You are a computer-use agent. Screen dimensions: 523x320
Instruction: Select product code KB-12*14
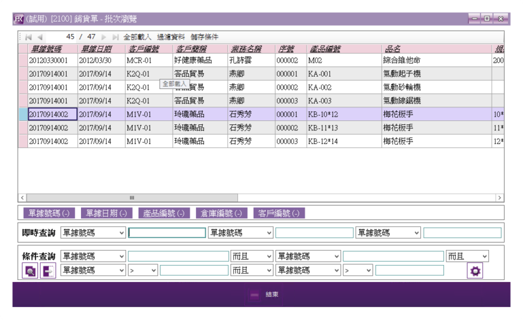pos(345,141)
